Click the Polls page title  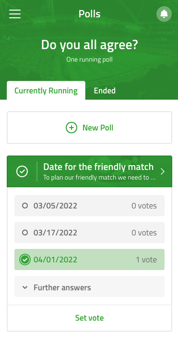pyautogui.click(x=89, y=14)
